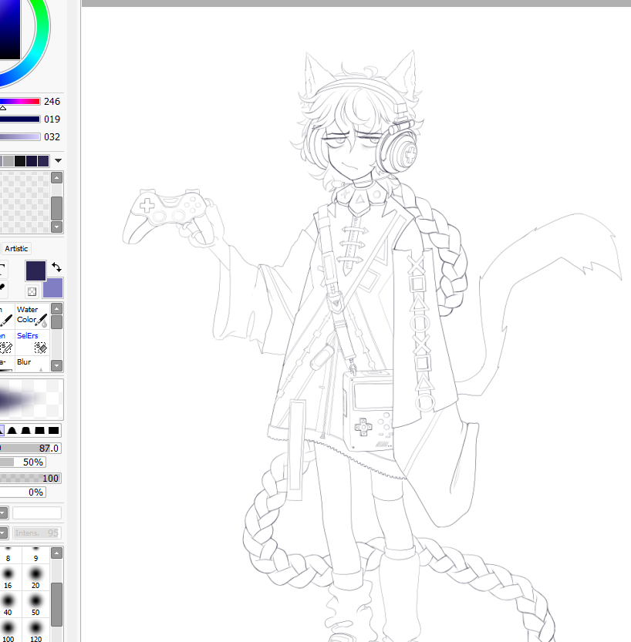Open the color swatch panel dropdown arrow
The width and height of the screenshot is (631, 642).
57,160
